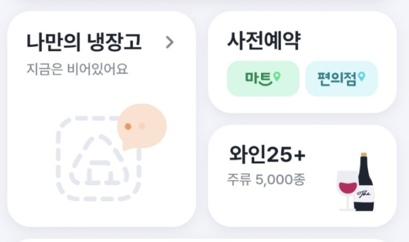This screenshot has height=242, width=409.
Task: Tap the red wine glass icon
Action: point(347,191)
